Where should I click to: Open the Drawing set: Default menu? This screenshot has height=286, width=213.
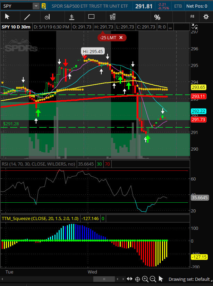(x=189, y=279)
